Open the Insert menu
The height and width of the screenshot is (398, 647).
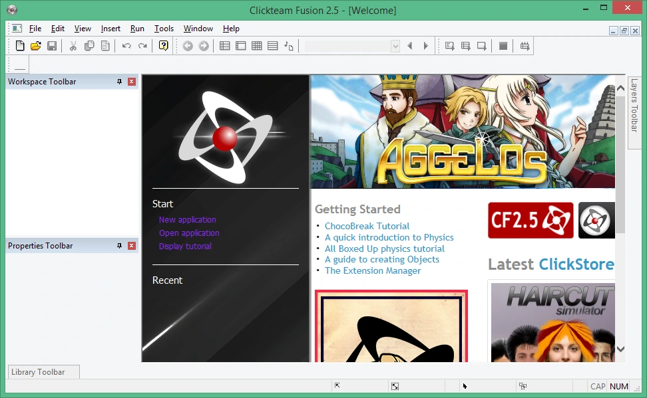(x=110, y=29)
